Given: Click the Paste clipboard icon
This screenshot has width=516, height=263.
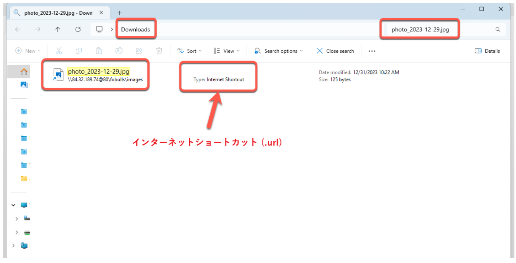Looking at the screenshot, I should 99,51.
